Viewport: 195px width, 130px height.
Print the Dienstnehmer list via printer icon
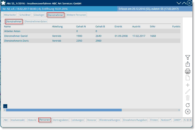coord(188,71)
